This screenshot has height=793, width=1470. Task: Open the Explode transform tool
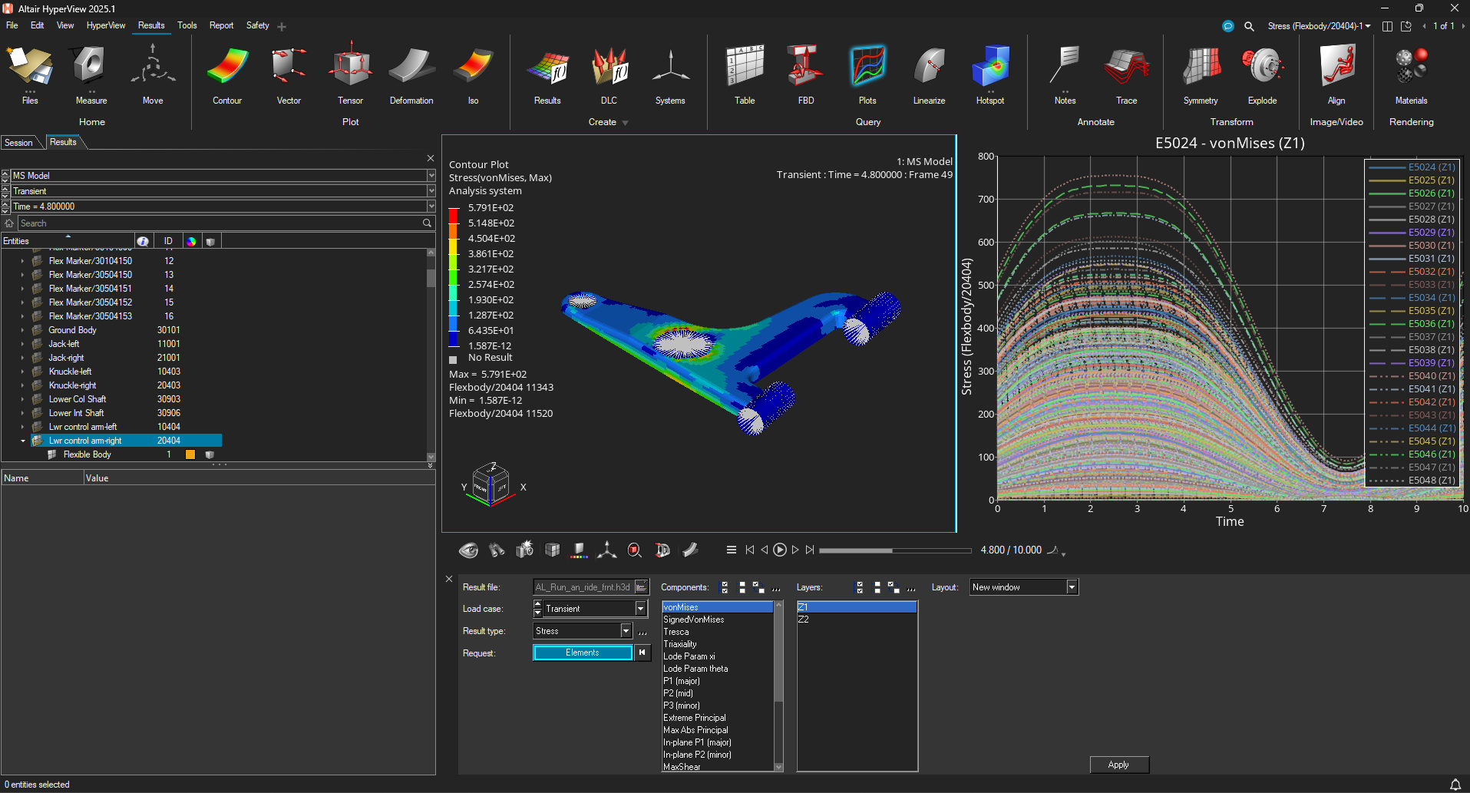(1262, 75)
